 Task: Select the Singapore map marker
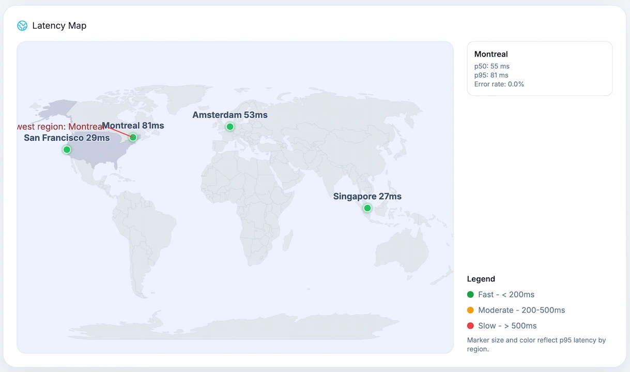point(367,208)
